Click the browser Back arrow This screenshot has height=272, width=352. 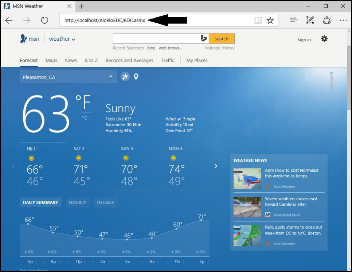tap(9, 20)
